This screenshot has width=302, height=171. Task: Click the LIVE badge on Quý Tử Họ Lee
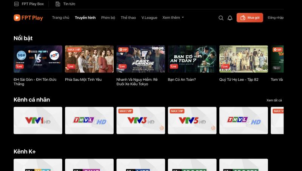click(x=225, y=67)
